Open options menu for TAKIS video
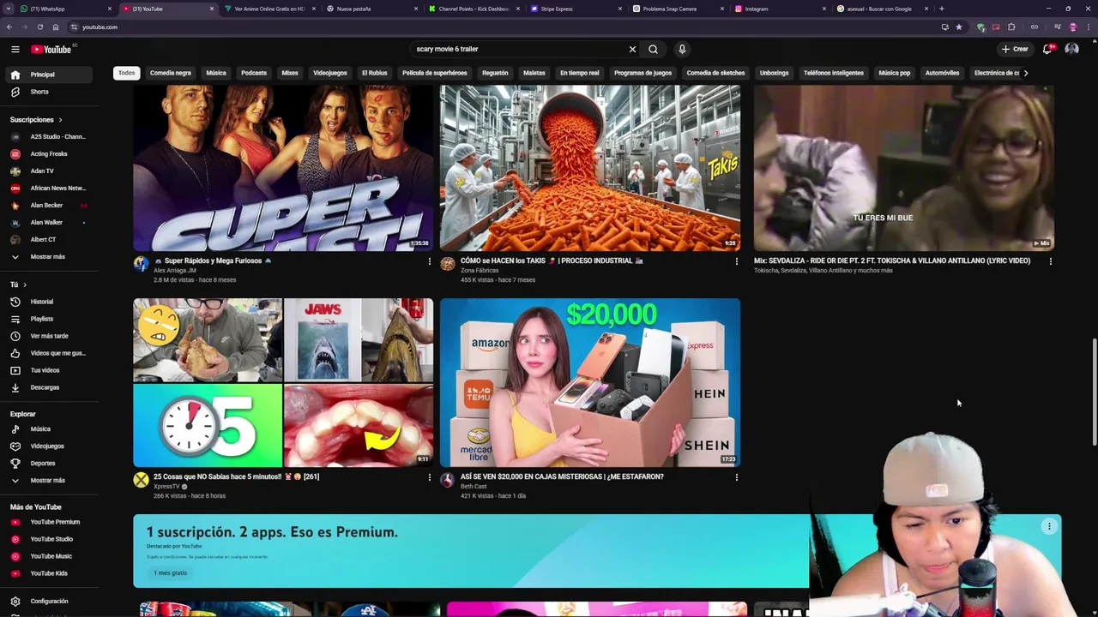The height and width of the screenshot is (617, 1098). (x=736, y=261)
